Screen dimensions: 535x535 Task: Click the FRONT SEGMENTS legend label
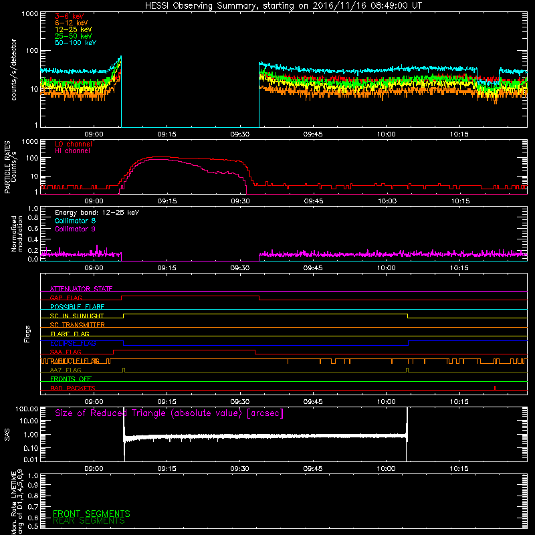[92, 514]
